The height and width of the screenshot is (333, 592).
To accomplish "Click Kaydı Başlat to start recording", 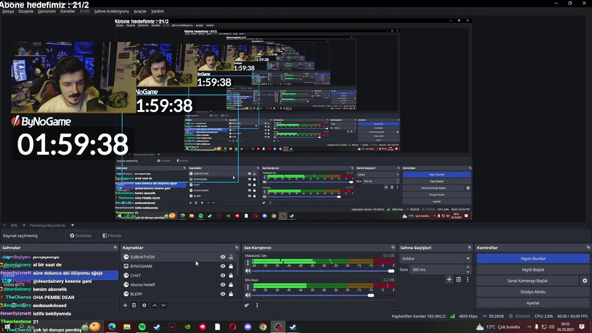I will click(x=533, y=270).
